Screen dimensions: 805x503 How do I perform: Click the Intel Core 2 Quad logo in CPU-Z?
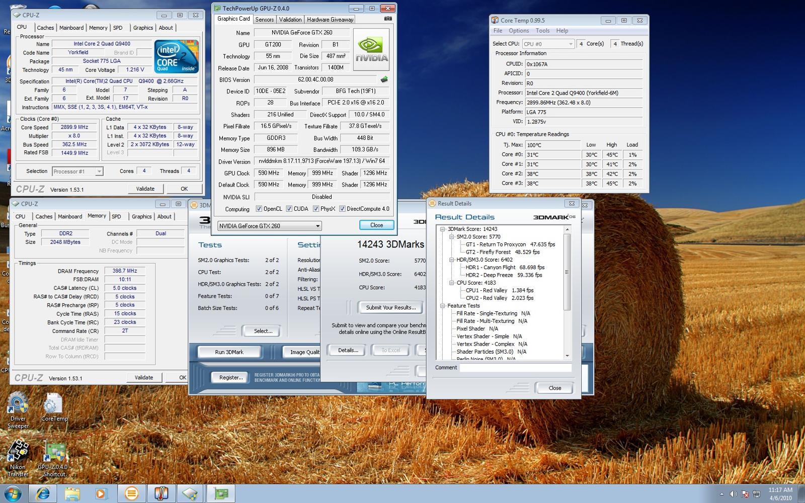pyautogui.click(x=176, y=57)
